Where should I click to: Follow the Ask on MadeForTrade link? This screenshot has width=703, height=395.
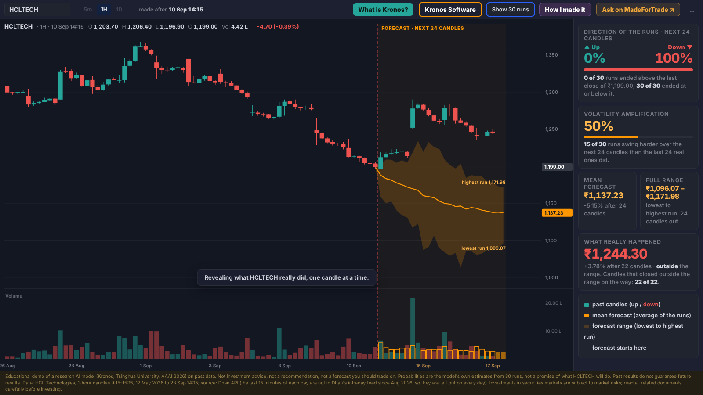[x=638, y=10]
